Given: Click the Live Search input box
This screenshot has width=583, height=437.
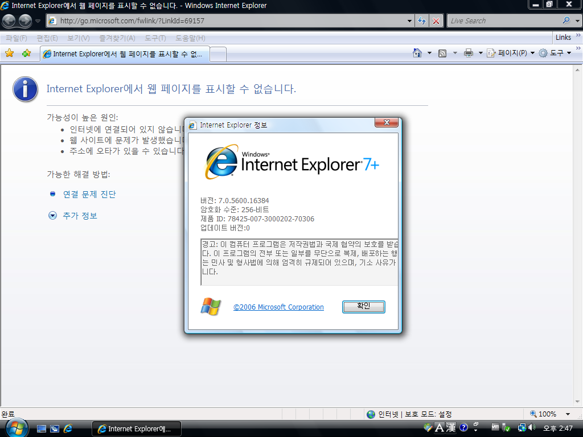Looking at the screenshot, I should [x=504, y=21].
